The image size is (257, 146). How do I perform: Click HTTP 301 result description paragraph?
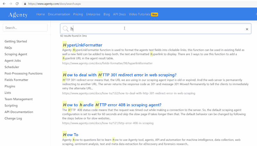155,84
